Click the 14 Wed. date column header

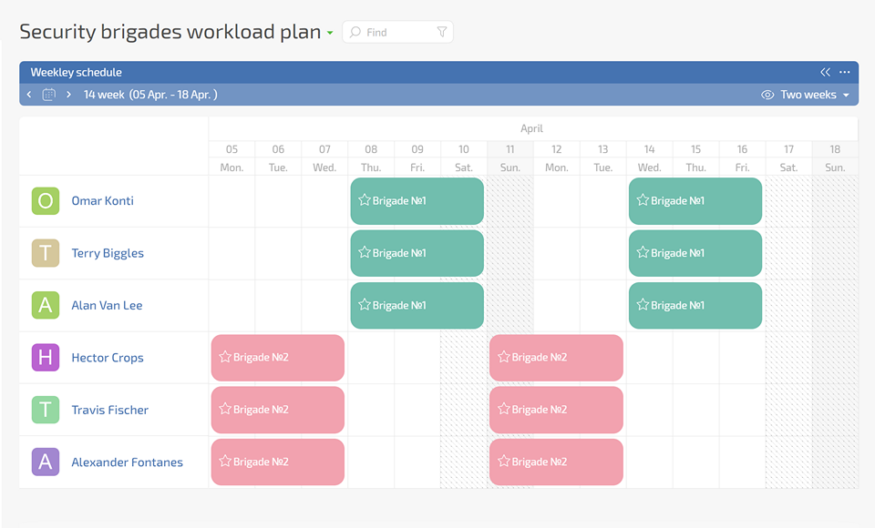pyautogui.click(x=649, y=157)
